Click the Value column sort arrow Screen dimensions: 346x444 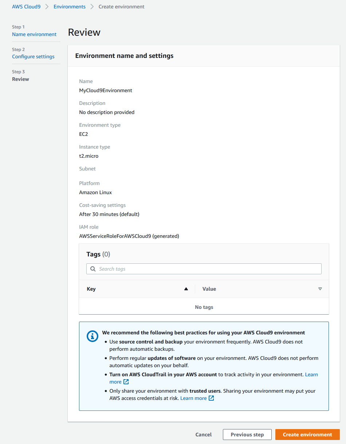coord(320,289)
